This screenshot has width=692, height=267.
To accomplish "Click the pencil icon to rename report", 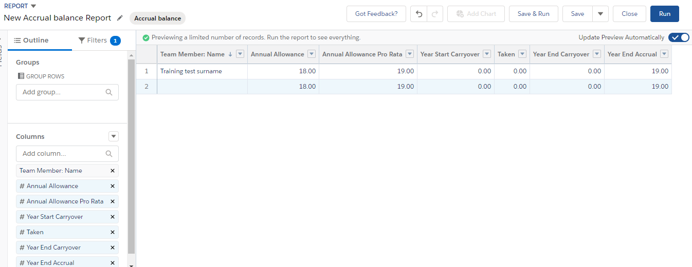I will coord(120,18).
